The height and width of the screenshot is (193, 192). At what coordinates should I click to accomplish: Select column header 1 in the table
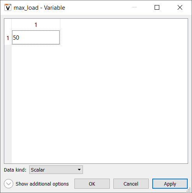pyautogui.click(x=36, y=25)
